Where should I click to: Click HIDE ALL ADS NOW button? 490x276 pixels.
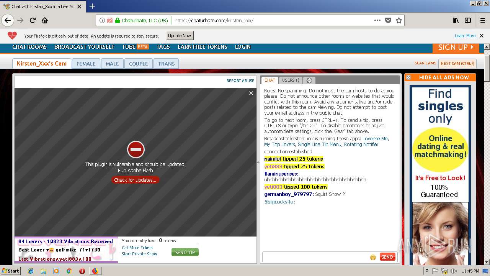(x=444, y=77)
